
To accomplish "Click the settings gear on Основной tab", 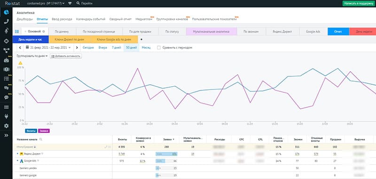I will [43, 31].
